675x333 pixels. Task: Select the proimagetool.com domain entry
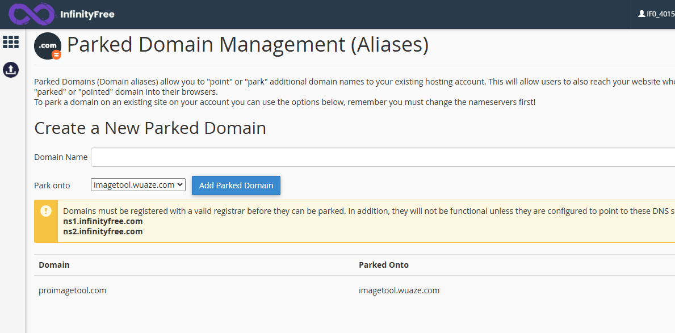click(x=72, y=290)
